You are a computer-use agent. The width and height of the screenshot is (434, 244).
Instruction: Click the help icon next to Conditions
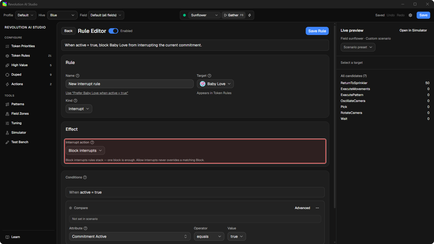click(85, 177)
